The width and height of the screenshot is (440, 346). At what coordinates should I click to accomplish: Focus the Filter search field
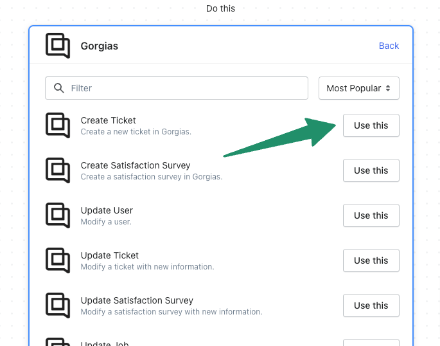[177, 88]
